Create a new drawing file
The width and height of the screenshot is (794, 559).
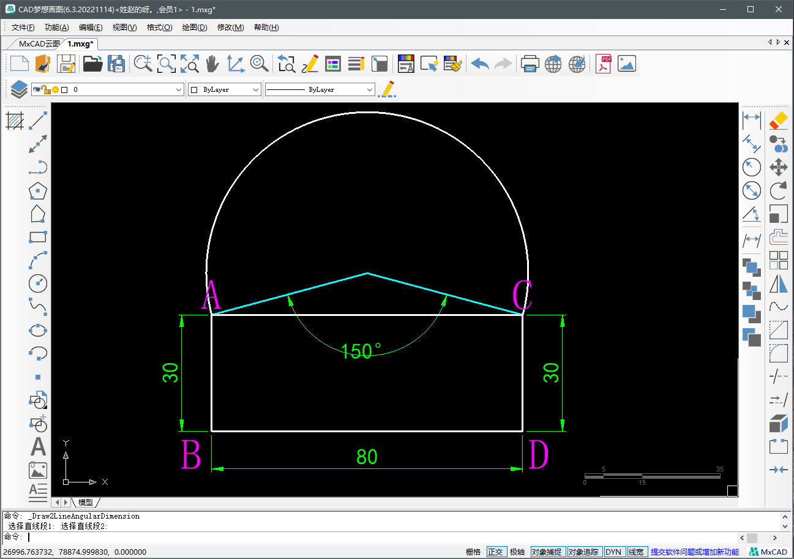pyautogui.click(x=20, y=64)
